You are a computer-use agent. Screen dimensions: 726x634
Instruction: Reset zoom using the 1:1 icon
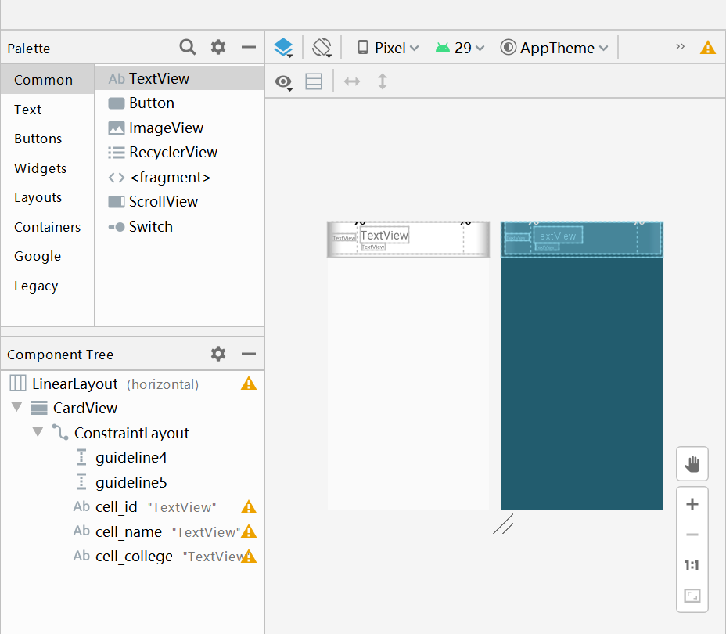[692, 564]
